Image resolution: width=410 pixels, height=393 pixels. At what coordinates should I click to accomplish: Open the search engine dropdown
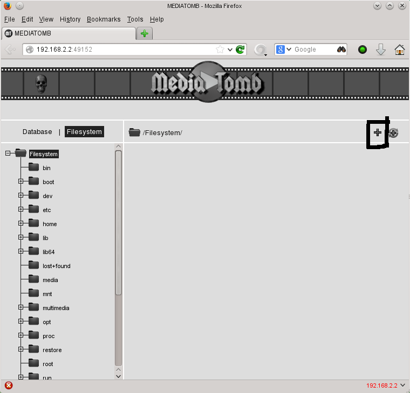[284, 50]
